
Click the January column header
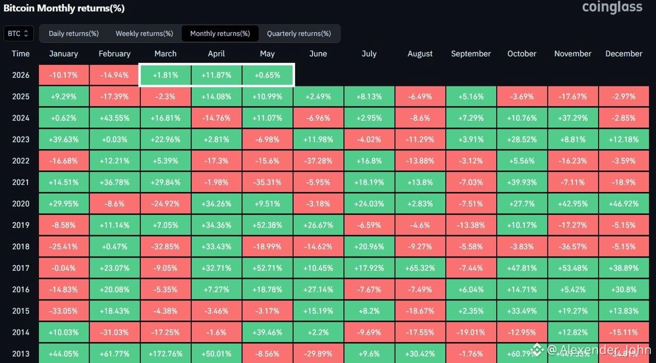[64, 54]
